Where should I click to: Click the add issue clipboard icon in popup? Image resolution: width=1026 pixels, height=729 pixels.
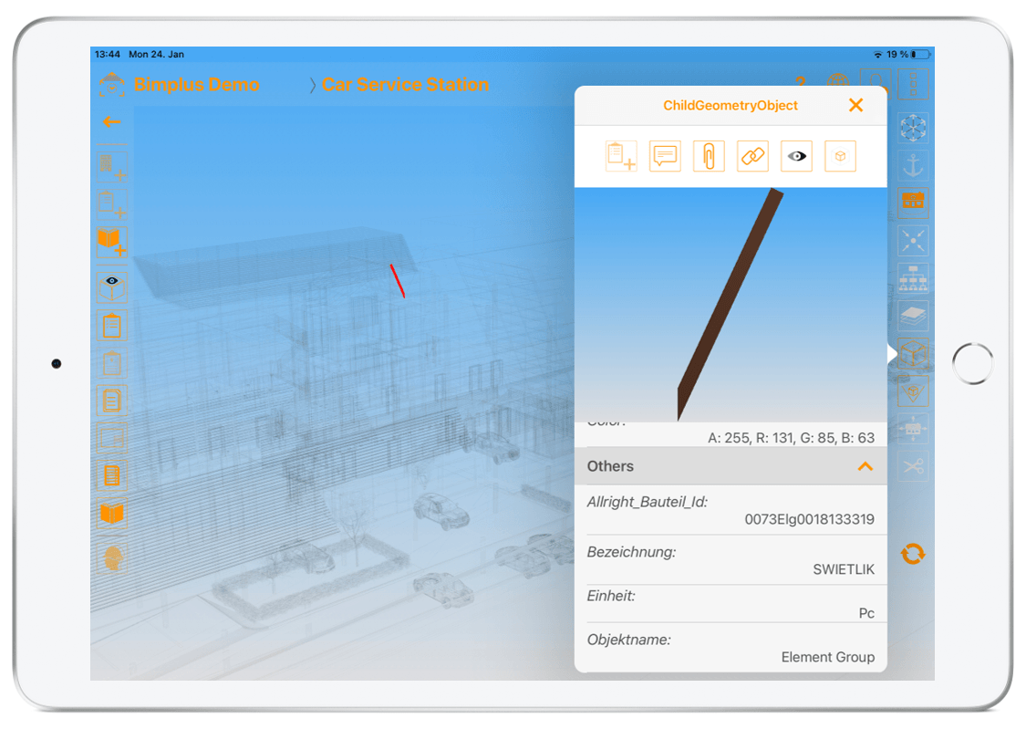tap(621, 156)
